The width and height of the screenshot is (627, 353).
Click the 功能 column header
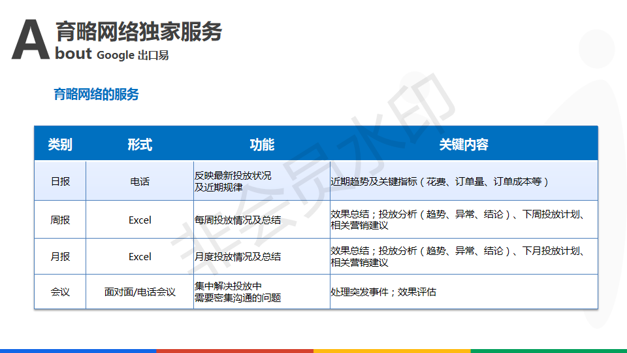[x=262, y=144]
